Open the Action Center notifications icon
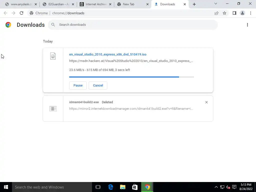Viewport: 256px width, 192px height. (x=234, y=187)
